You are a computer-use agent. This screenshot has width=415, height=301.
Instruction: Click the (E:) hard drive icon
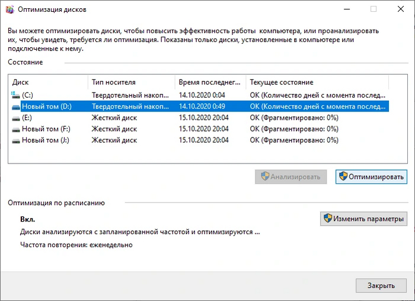[x=15, y=118]
